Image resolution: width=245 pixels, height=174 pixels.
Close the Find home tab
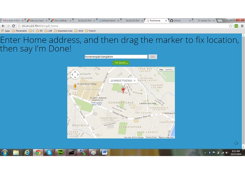click(166, 20)
